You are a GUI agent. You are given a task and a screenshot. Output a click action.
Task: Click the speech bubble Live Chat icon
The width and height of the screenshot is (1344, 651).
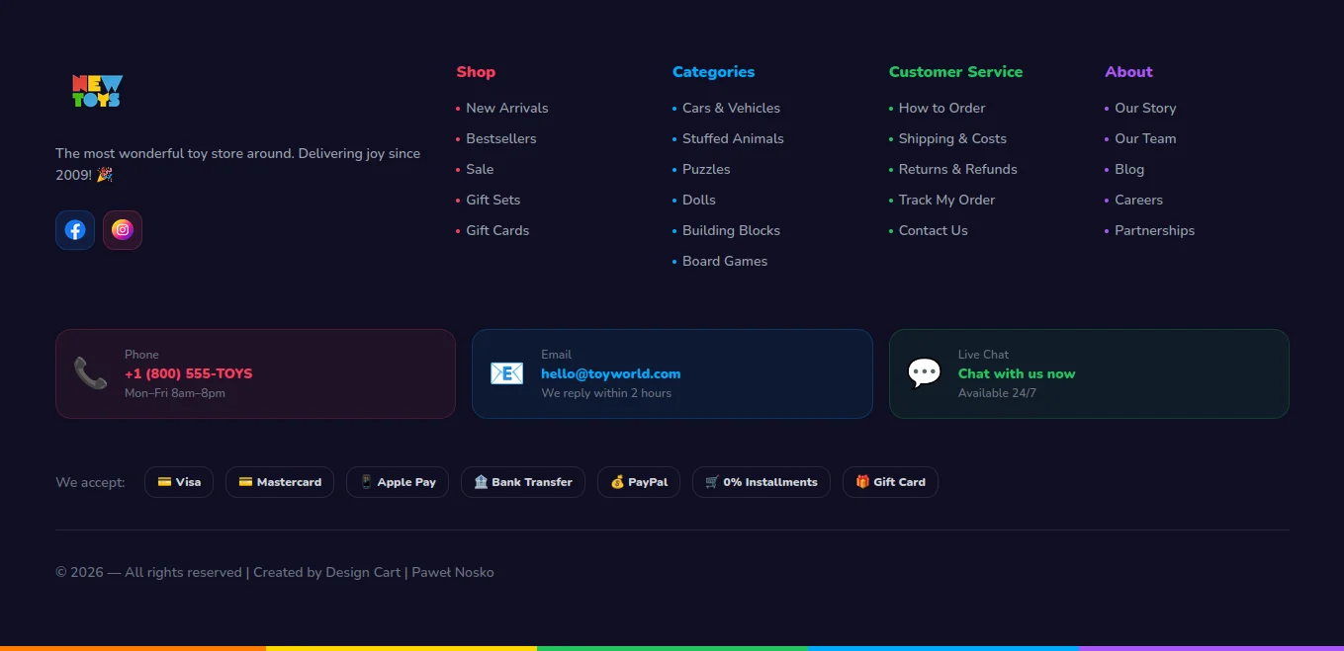tap(925, 373)
